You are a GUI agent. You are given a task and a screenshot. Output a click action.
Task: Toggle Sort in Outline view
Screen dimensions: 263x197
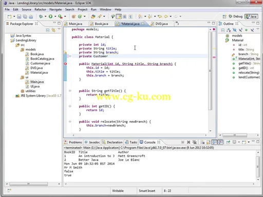229,30
